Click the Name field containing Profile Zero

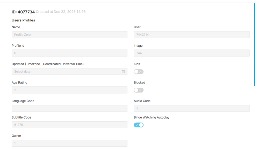pyautogui.click(x=69, y=35)
